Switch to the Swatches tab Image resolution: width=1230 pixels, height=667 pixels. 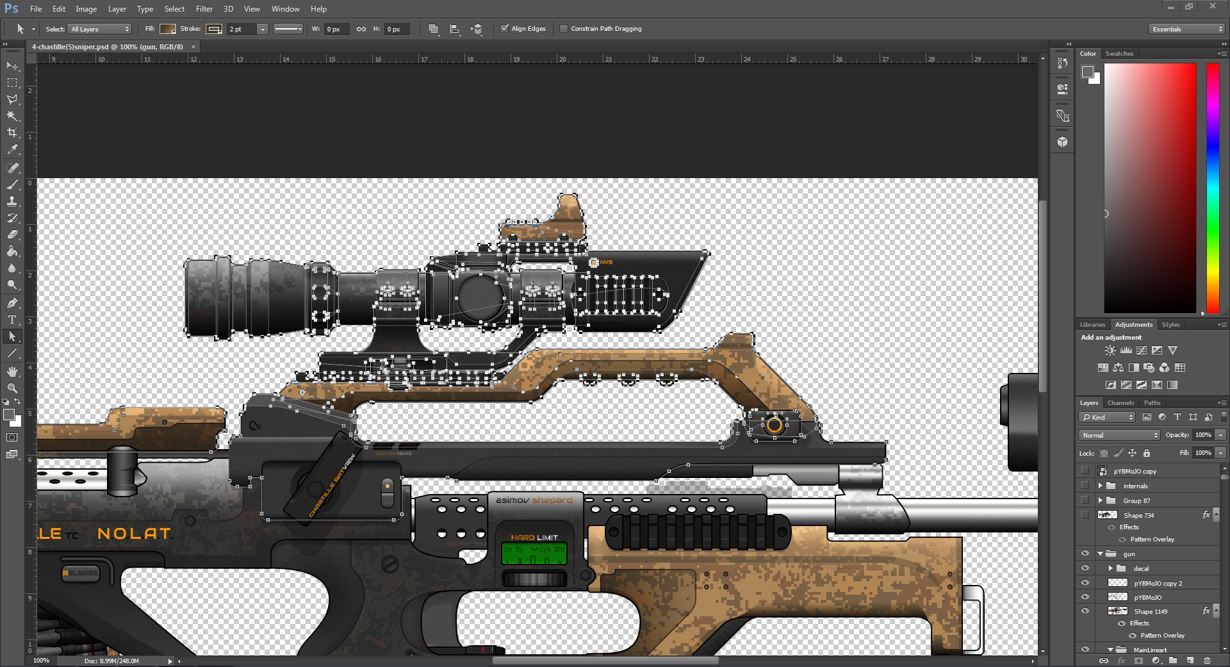point(1119,54)
